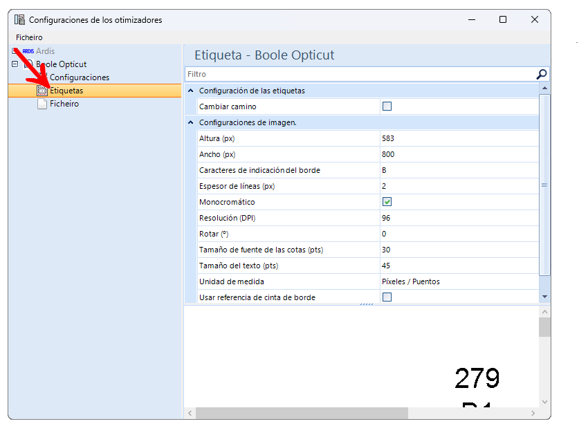Click Tamaño del texto value 45
579x426 pixels.
[459, 266]
